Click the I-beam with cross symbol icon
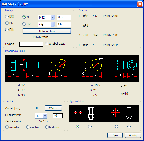The image size is (144, 141). tap(129, 113)
